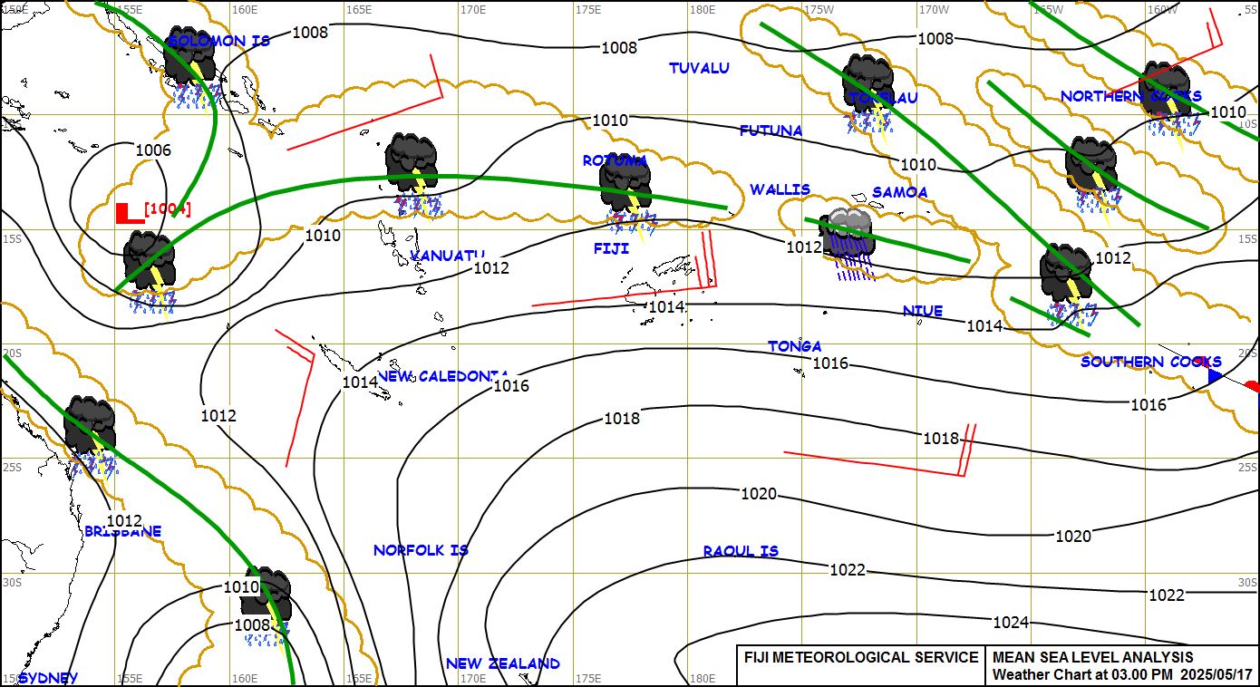The height and width of the screenshot is (687, 1260).
Task: Click the thunderstorm icon over Solomon Is
Action: click(192, 68)
